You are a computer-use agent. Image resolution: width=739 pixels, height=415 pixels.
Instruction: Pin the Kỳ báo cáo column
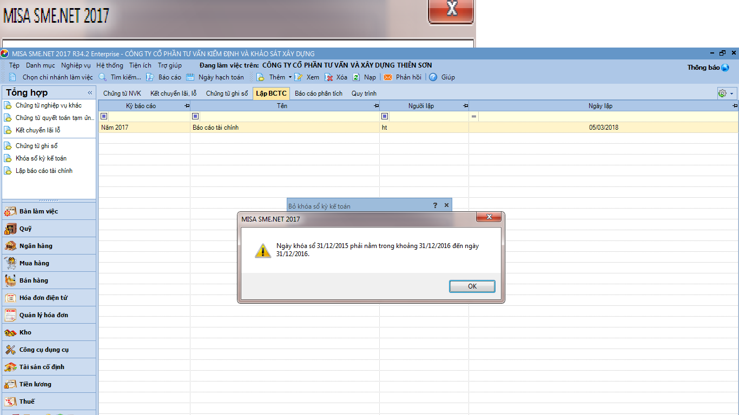pyautogui.click(x=187, y=106)
